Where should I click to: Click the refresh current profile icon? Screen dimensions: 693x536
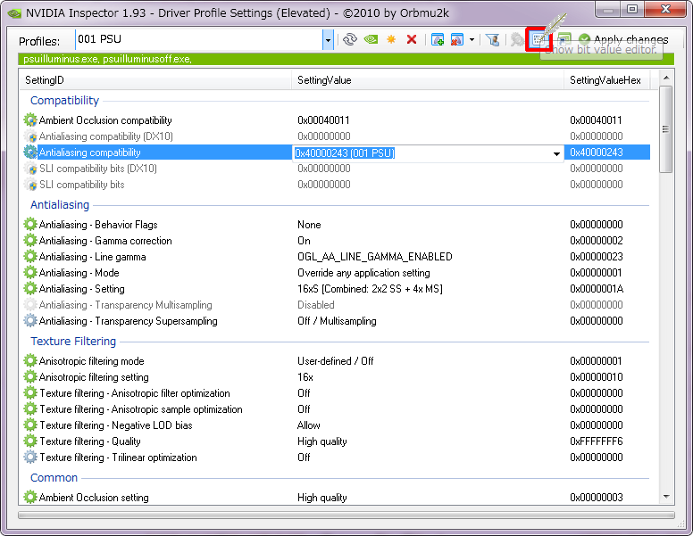click(350, 40)
